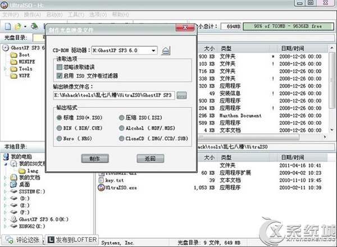Screen dimensions: 337x247
Task: Select the CloneCD (.IMG/.CCD/.SUB) output format
Action: [x=122, y=138]
